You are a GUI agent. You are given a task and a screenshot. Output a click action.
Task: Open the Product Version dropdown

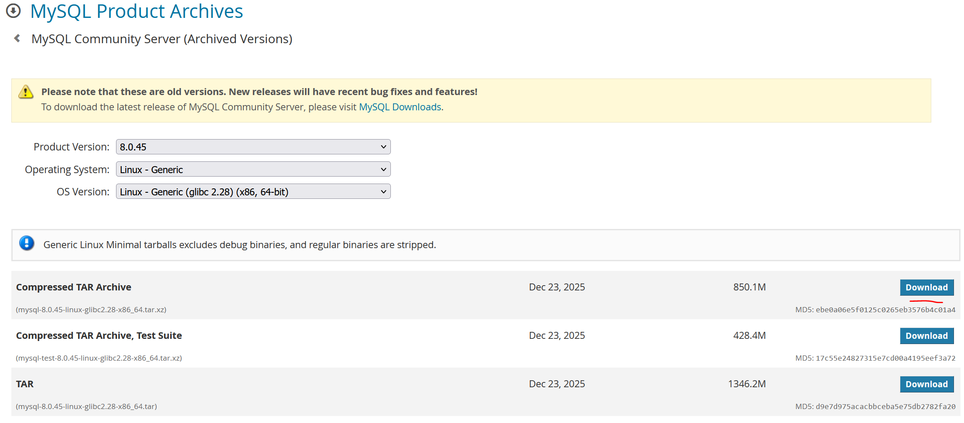[253, 147]
